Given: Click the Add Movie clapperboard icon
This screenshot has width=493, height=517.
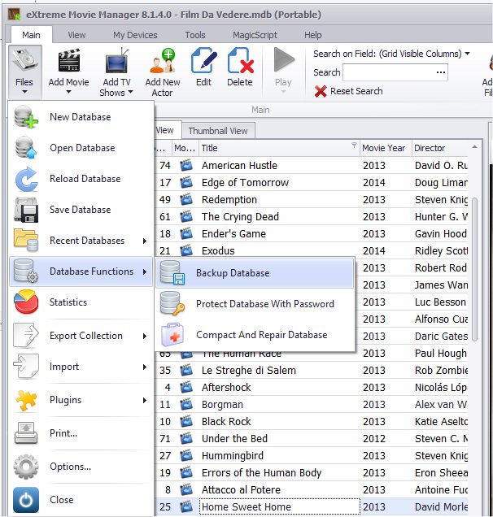Looking at the screenshot, I should click(68, 63).
